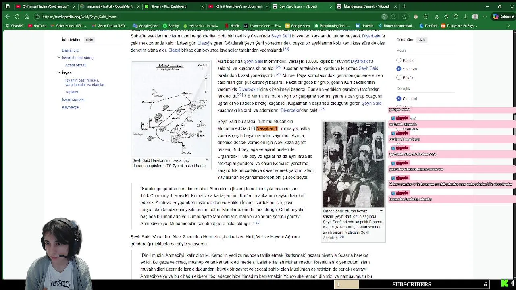Open the tab actions icon at far left
This screenshot has width=516, height=290.
pos(7,6)
